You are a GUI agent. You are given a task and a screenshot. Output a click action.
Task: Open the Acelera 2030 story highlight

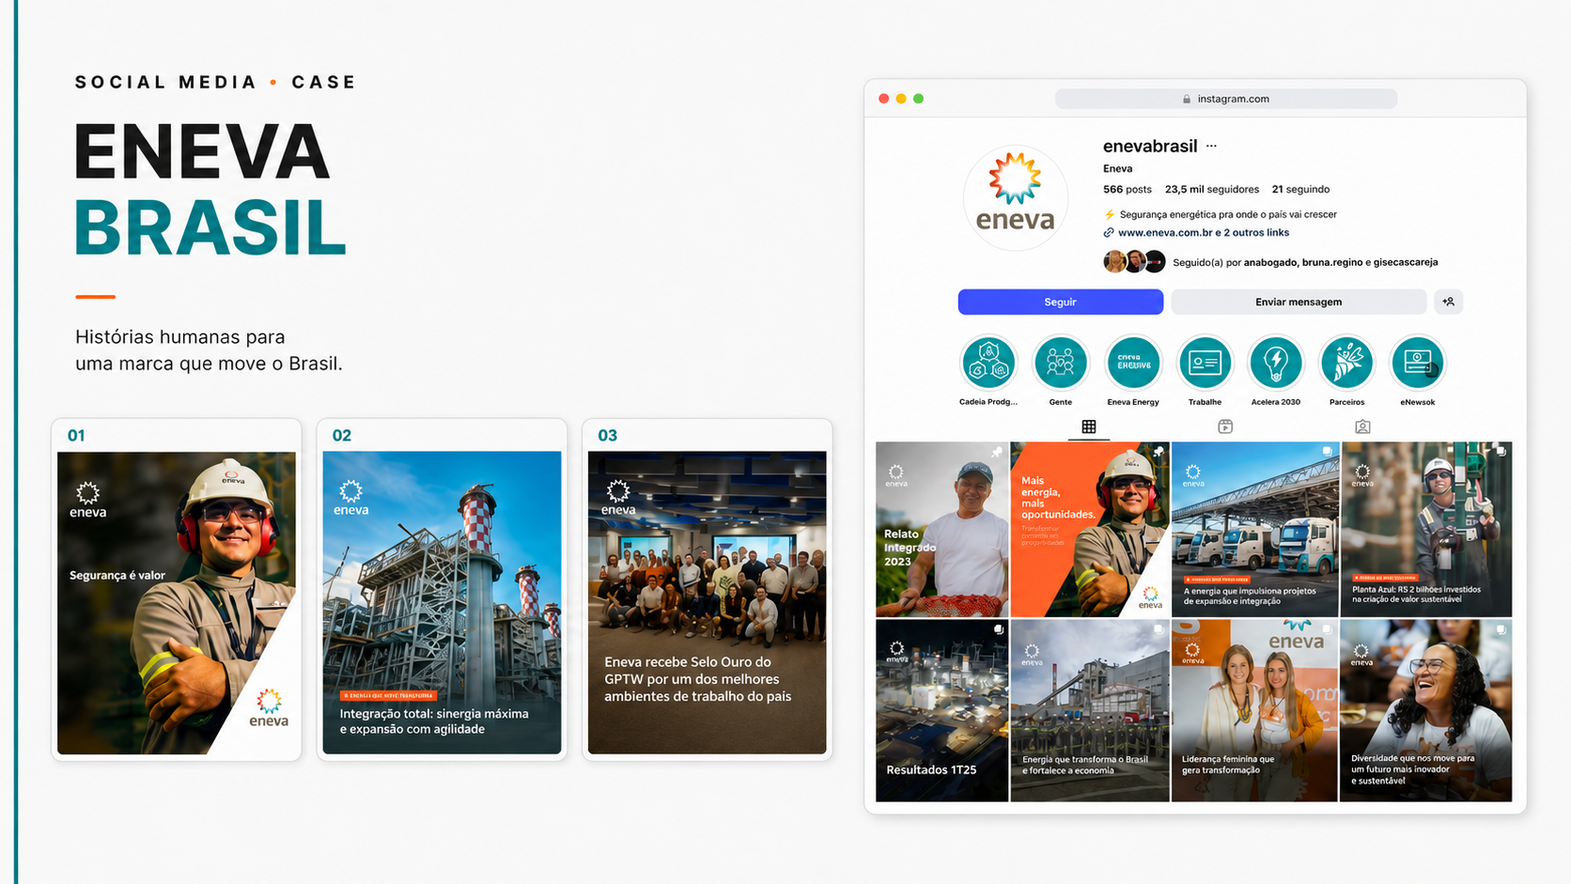(1276, 363)
